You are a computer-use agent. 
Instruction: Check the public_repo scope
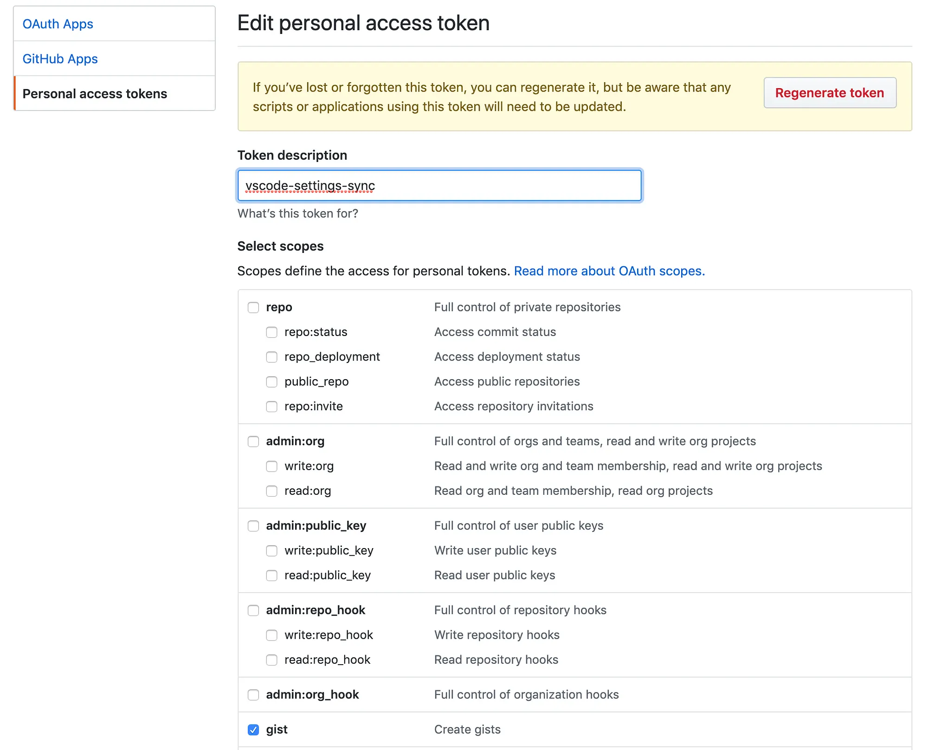pos(272,382)
